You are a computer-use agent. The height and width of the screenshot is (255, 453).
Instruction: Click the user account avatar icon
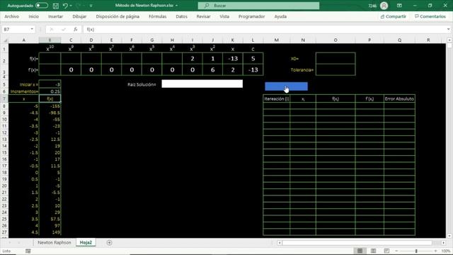(384, 6)
